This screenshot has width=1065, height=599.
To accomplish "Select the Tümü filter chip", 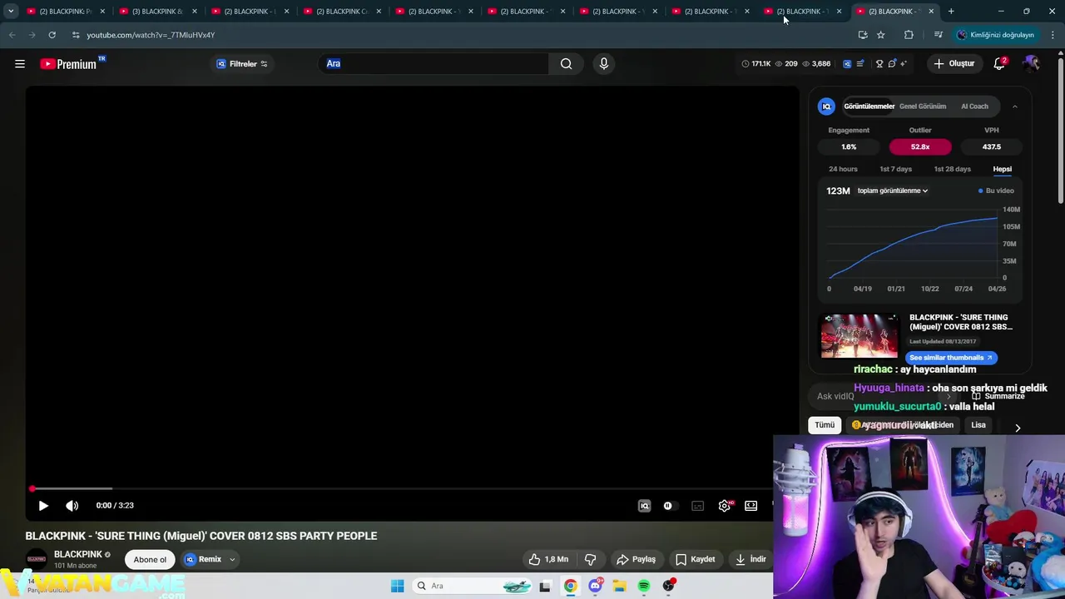I will (825, 425).
